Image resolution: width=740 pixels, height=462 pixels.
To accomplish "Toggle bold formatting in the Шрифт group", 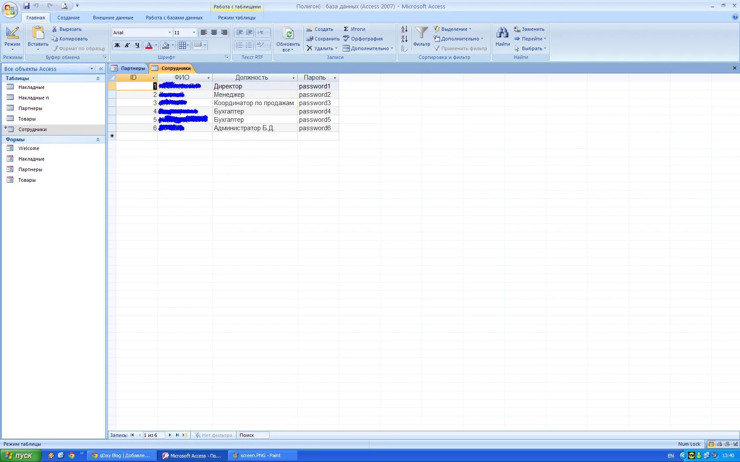I will [117, 45].
